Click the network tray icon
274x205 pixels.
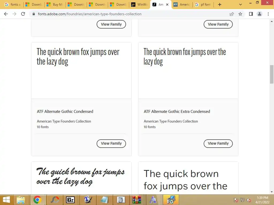242,200
